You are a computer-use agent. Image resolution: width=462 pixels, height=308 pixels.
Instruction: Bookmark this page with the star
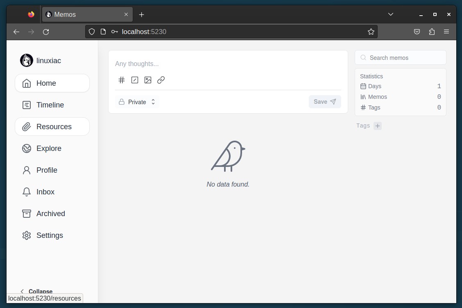point(371,32)
